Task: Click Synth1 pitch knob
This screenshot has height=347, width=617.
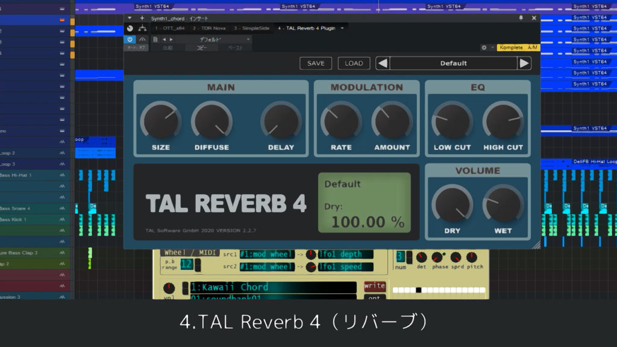Action: (x=472, y=257)
